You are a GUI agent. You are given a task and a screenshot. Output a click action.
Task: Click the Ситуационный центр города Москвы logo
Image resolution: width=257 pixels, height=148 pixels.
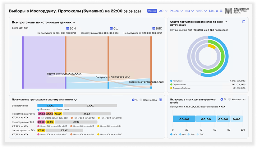(x=237, y=11)
